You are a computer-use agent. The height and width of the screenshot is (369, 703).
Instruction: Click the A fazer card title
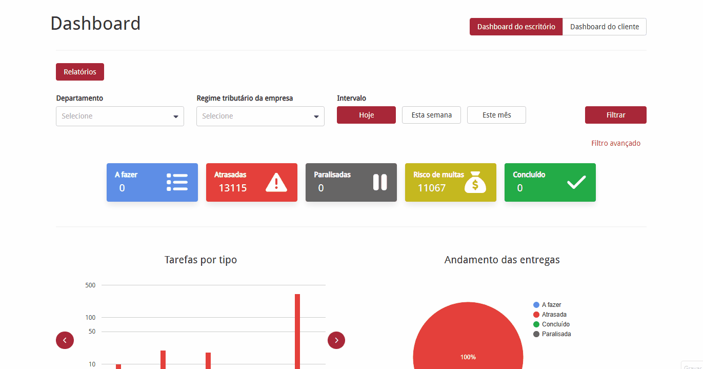point(126,174)
